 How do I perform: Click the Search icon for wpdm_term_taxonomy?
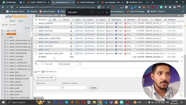click(97, 42)
